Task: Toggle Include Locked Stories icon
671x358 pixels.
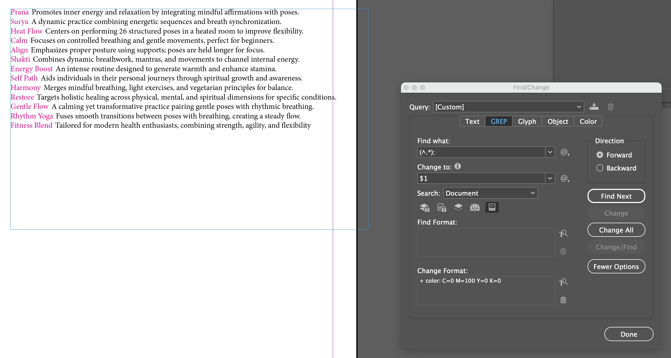Action: (x=441, y=208)
